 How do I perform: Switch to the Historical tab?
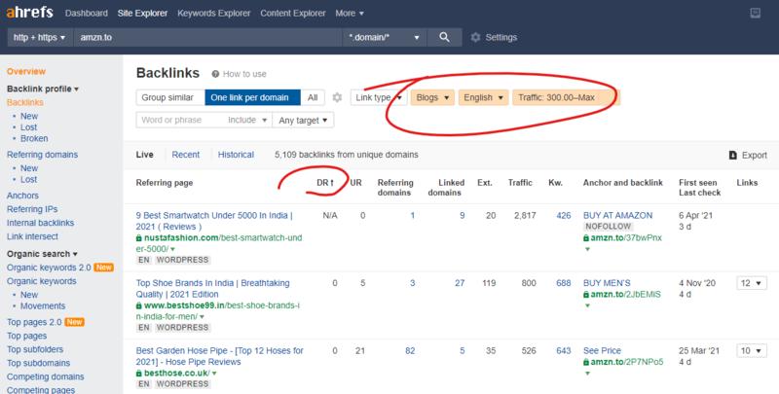(x=235, y=155)
